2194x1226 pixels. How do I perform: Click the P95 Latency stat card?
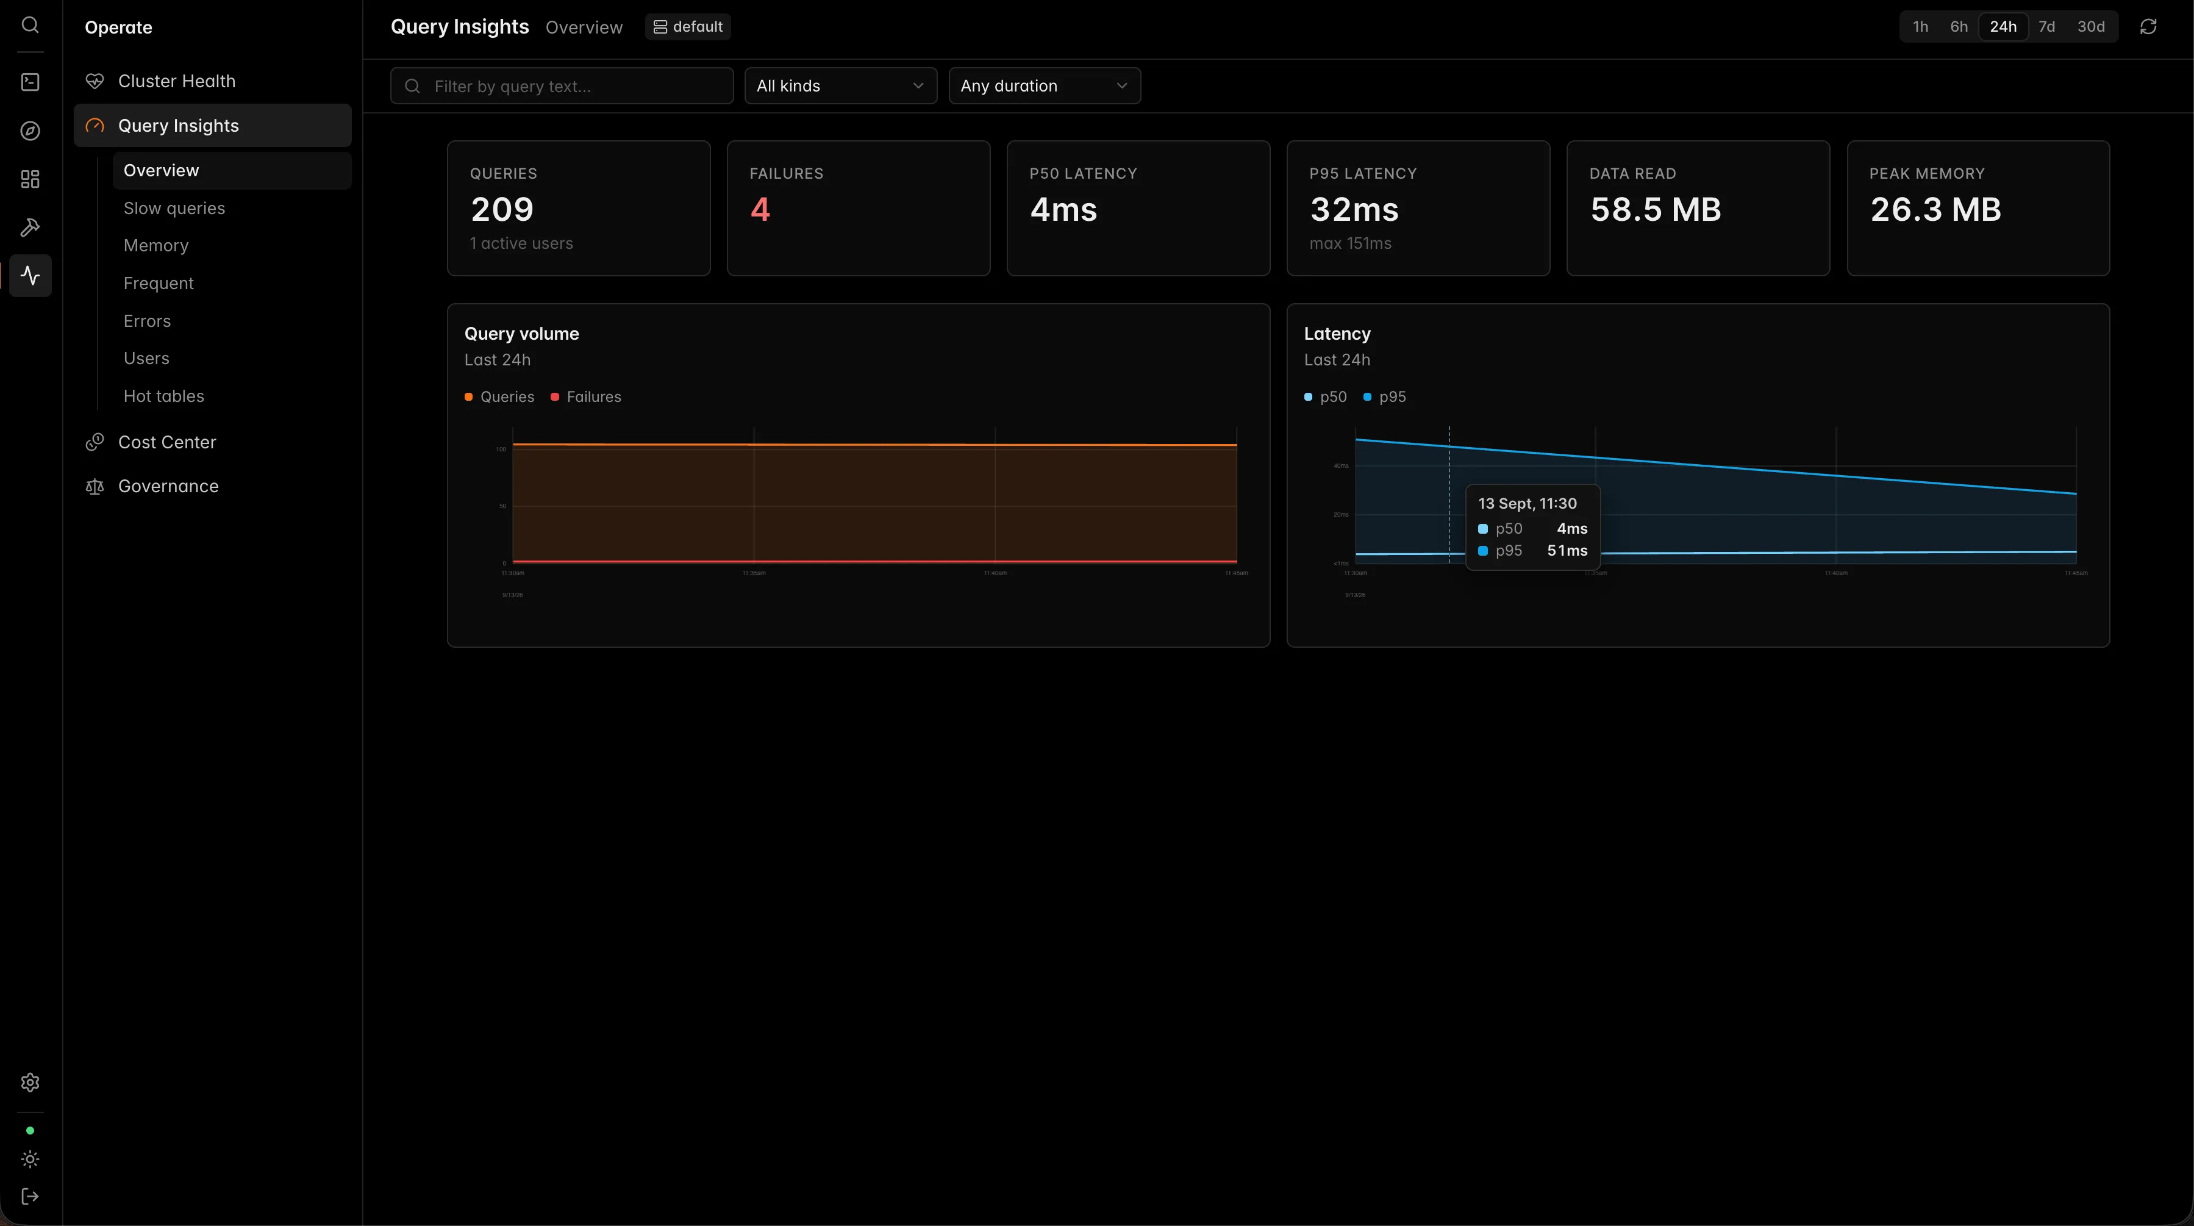tap(1418, 208)
